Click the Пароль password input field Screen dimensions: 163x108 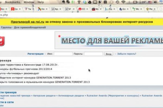click(x=93, y=54)
